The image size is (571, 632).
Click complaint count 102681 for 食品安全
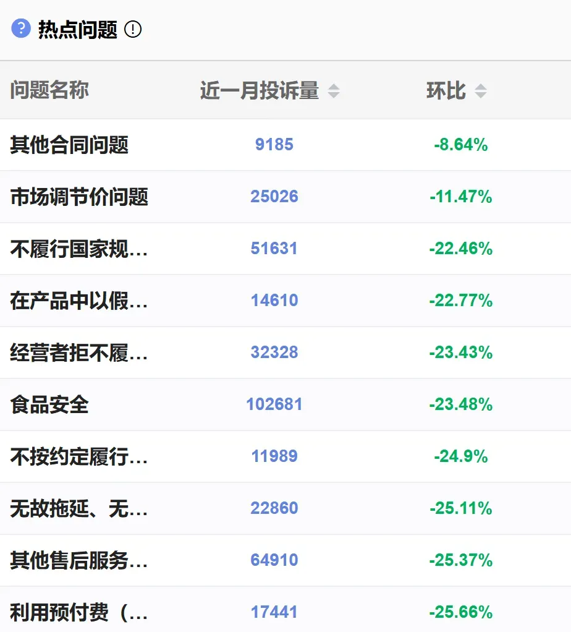click(x=274, y=404)
